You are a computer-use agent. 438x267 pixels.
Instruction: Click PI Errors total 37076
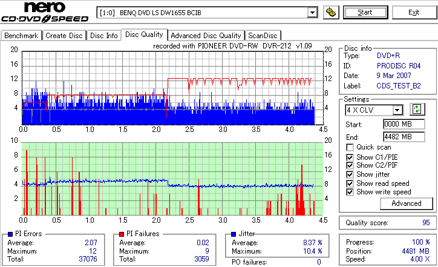click(88, 259)
